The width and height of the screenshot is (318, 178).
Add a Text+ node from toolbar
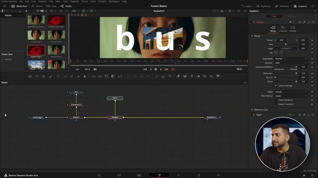[x=43, y=76]
